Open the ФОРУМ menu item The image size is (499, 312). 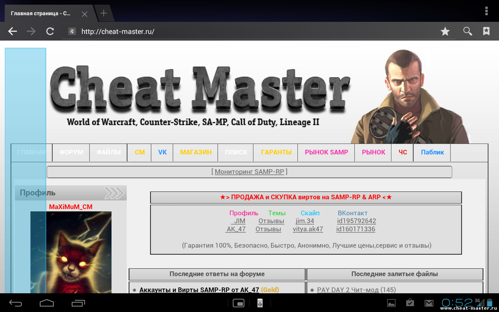(x=71, y=152)
